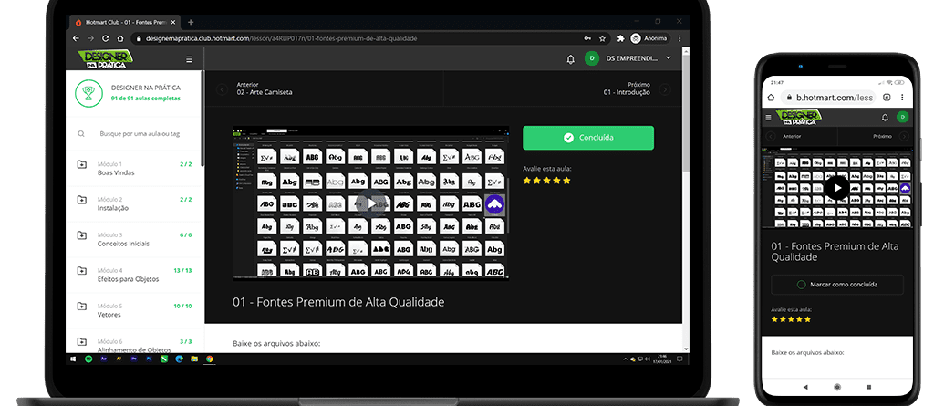This screenshot has width=934, height=406.
Task: Open Anterior 02 - Arte Camiseta lesson
Action: [265, 88]
